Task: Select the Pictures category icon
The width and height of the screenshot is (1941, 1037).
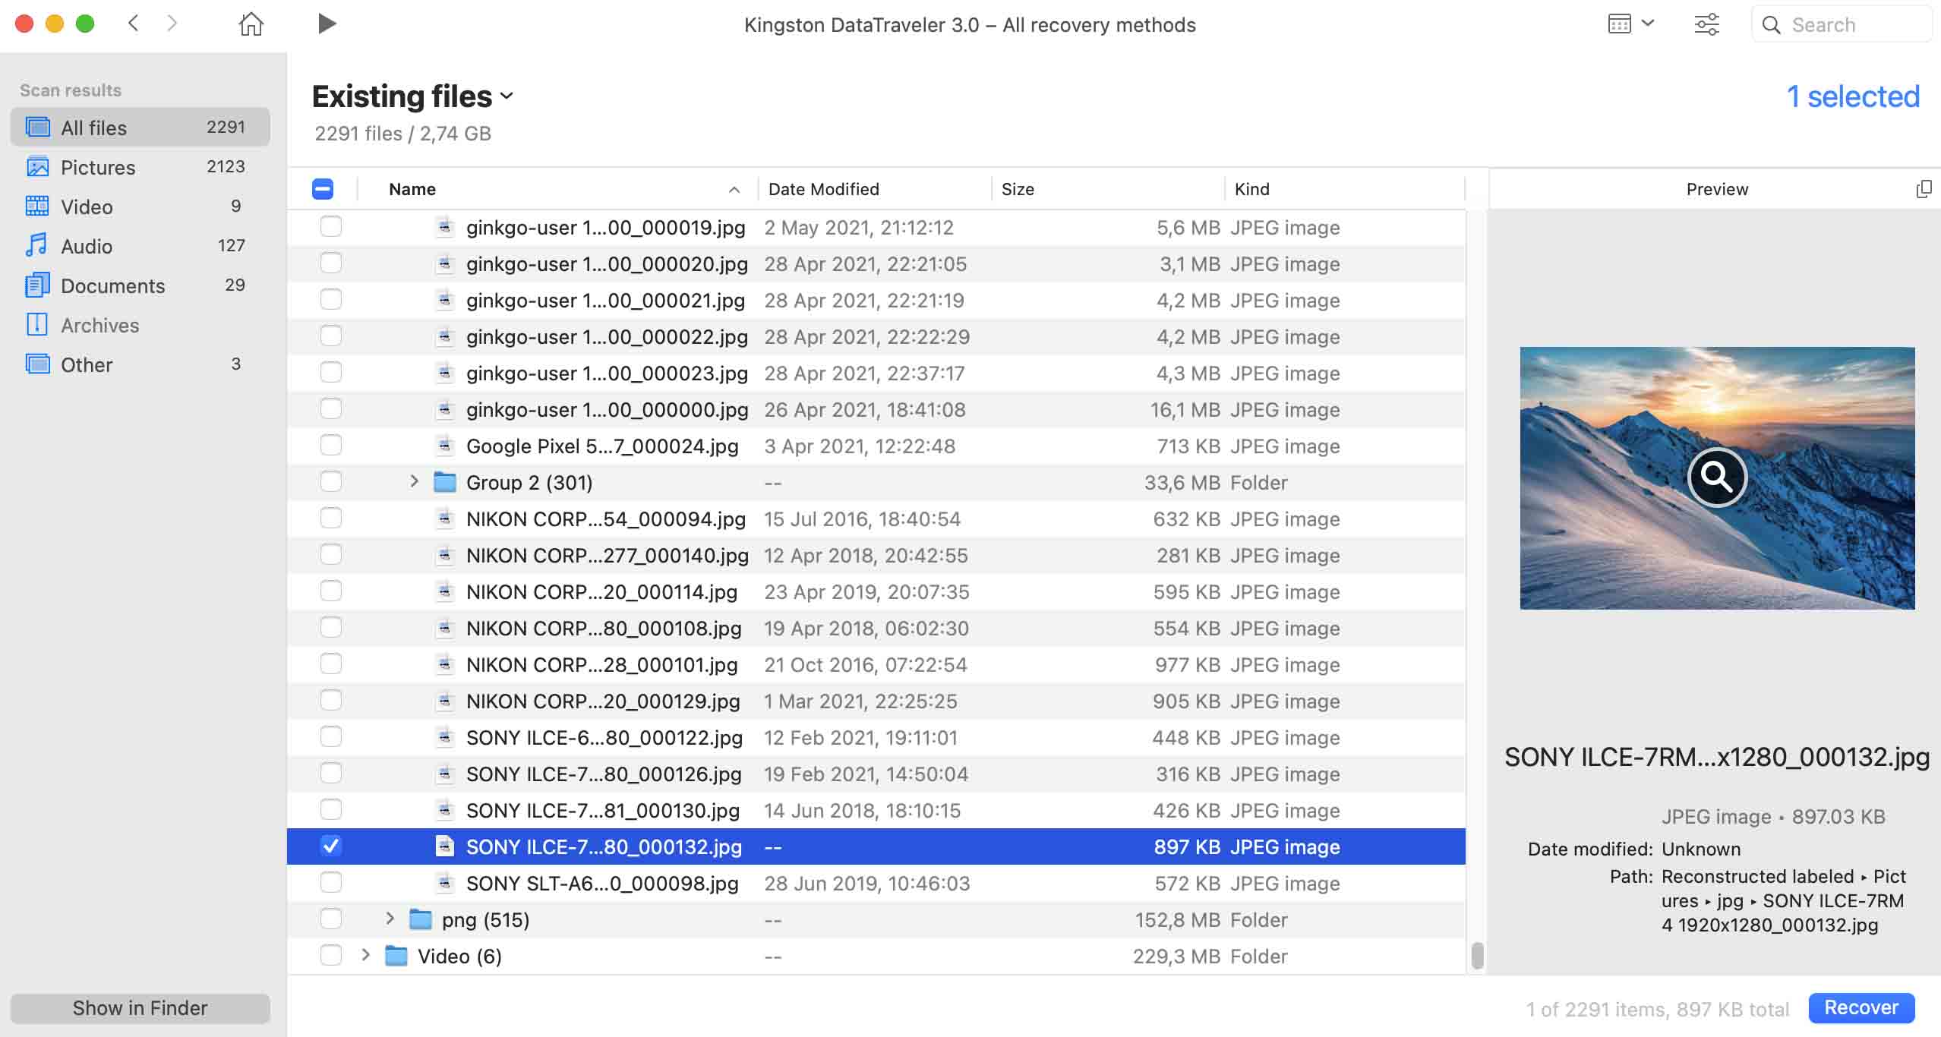Action: 37,167
